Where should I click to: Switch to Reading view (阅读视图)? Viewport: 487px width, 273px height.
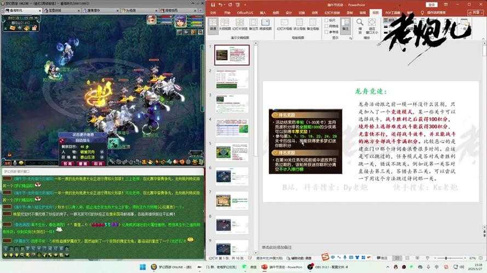[x=266, y=24]
